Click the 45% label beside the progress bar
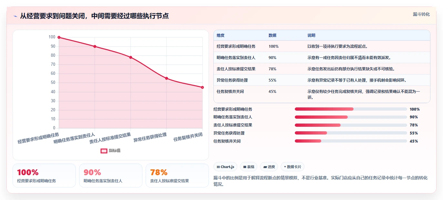The height and width of the screenshot is (200, 443). coord(414,141)
